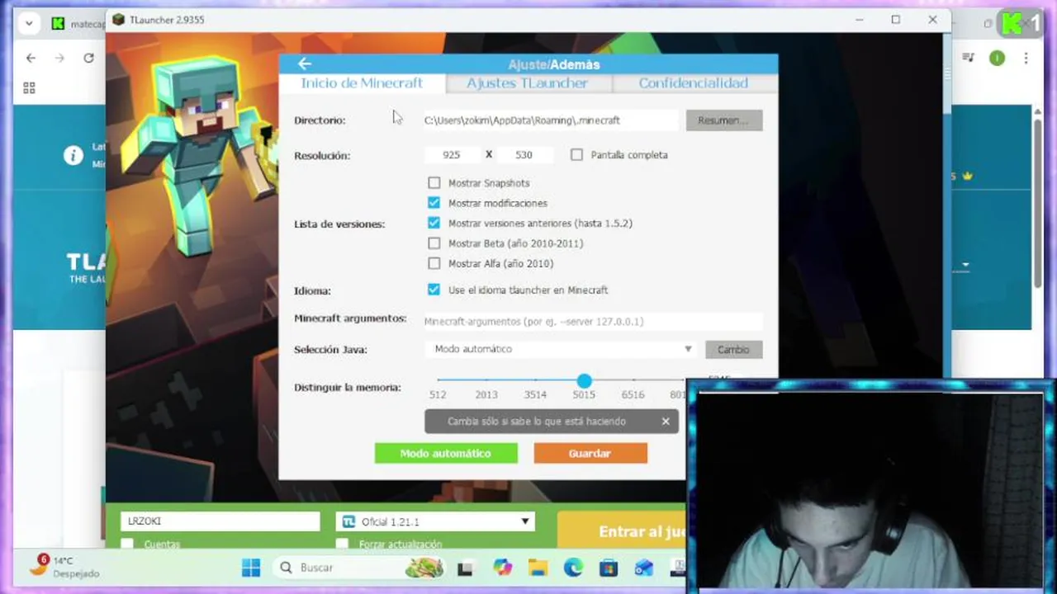
Task: Click the Resumen directory browse button
Action: (724, 120)
